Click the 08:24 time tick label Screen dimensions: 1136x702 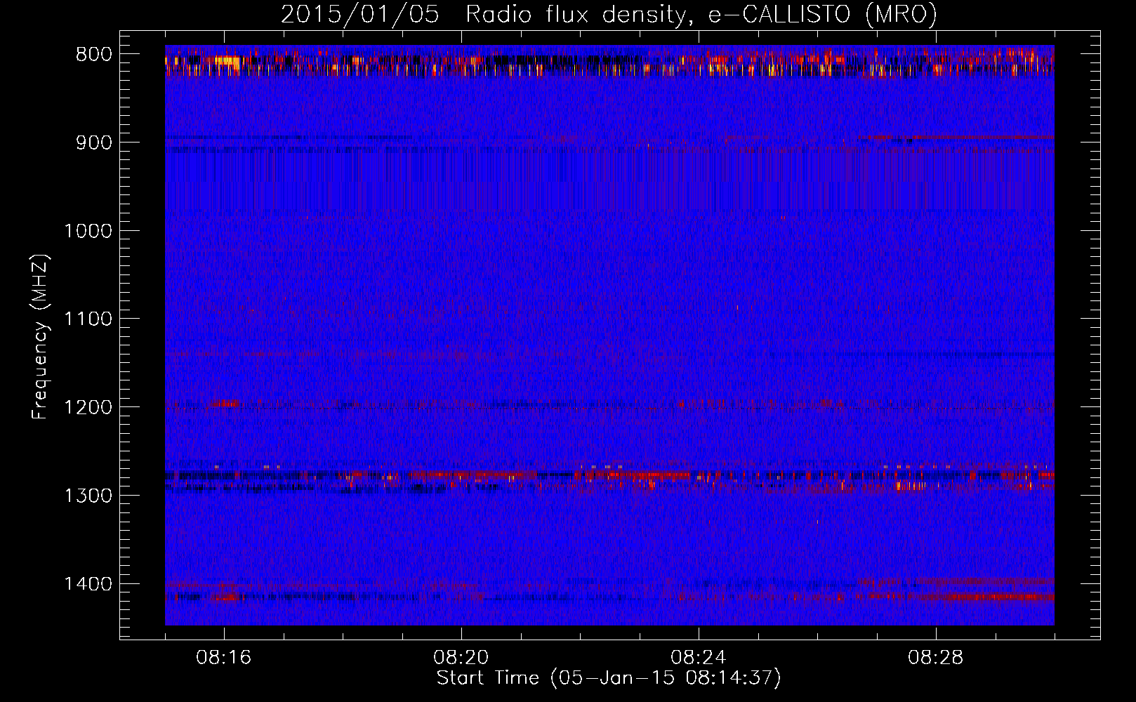pyautogui.click(x=699, y=658)
